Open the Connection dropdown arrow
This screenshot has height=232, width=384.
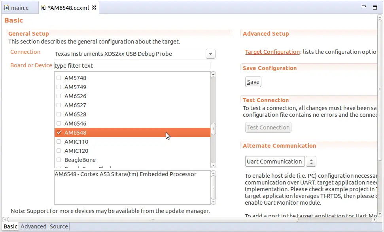tap(210, 54)
